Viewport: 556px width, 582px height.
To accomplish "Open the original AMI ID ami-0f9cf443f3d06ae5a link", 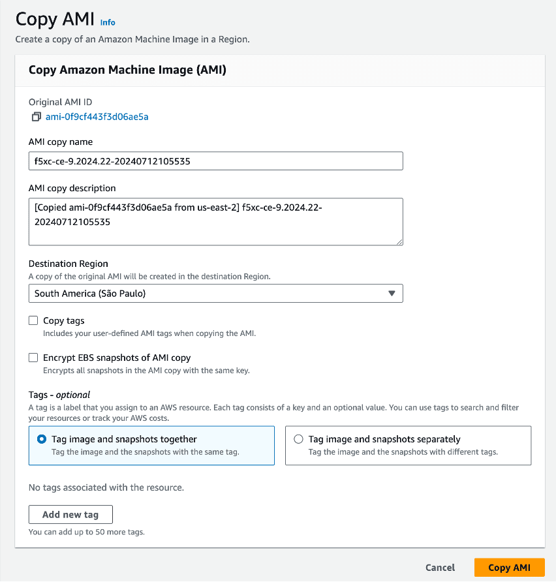I will (97, 117).
